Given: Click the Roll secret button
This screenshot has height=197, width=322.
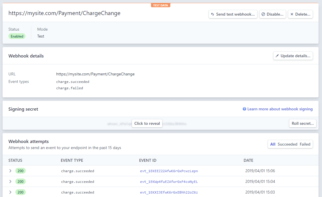Looking at the screenshot, I should (303, 123).
